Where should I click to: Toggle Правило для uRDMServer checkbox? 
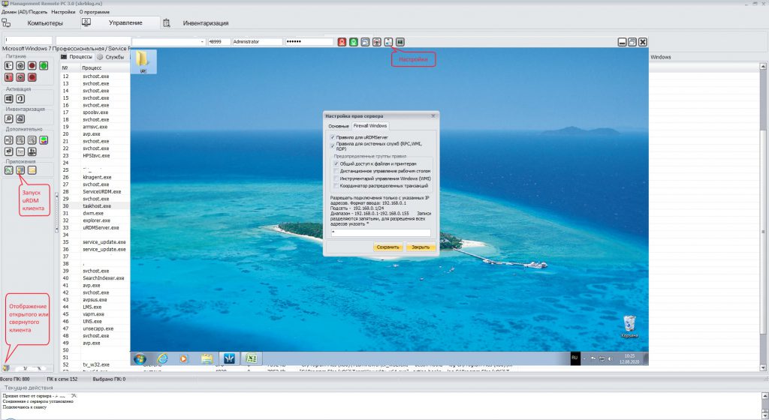(x=333, y=137)
